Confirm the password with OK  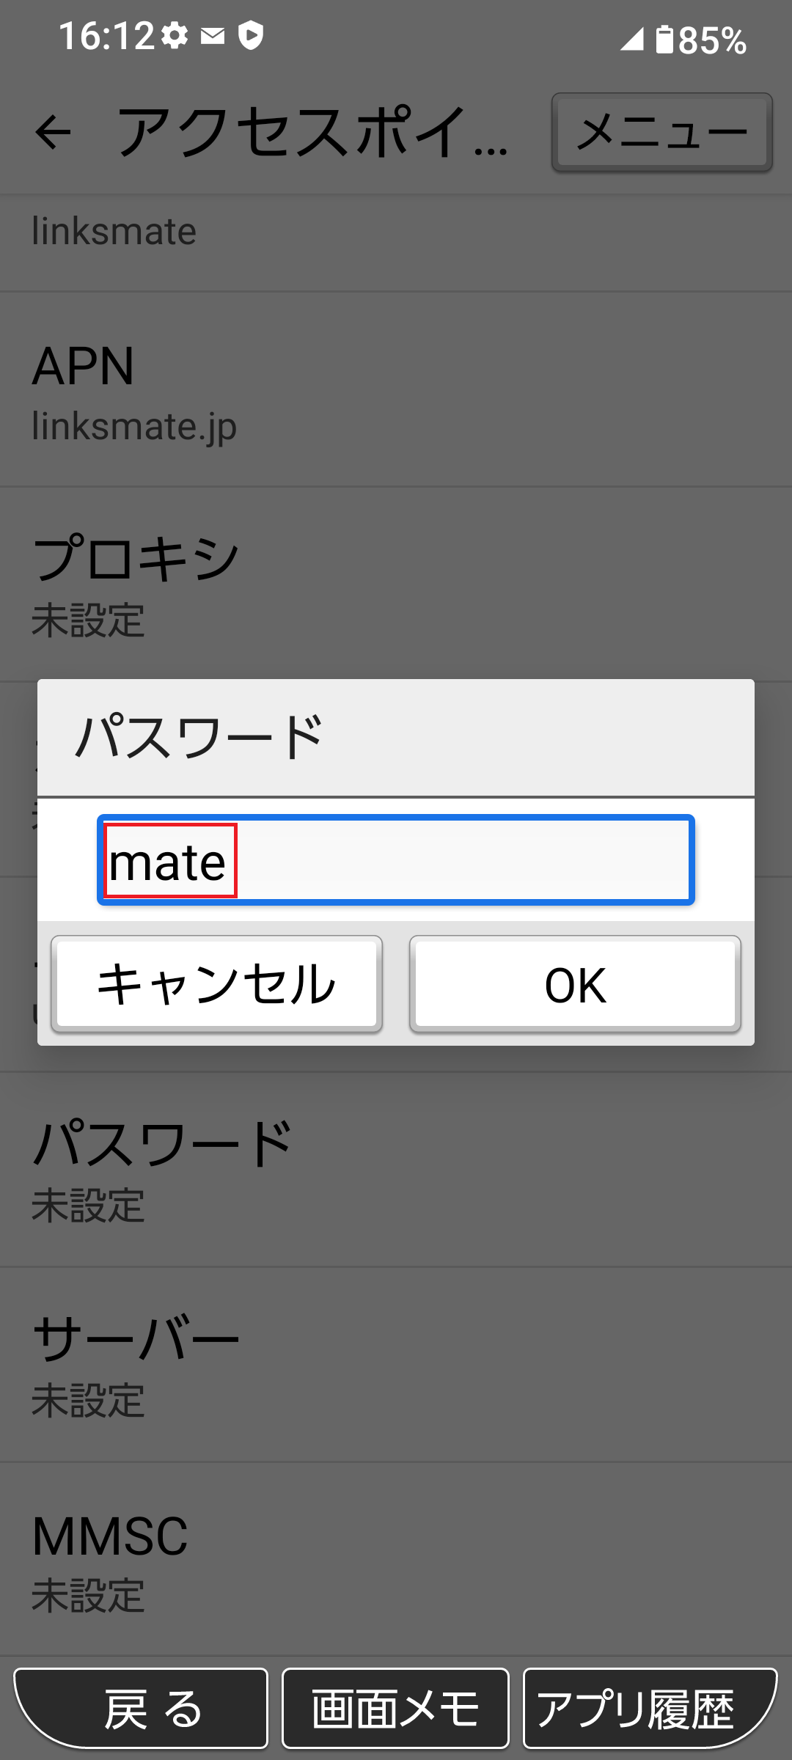click(x=574, y=985)
